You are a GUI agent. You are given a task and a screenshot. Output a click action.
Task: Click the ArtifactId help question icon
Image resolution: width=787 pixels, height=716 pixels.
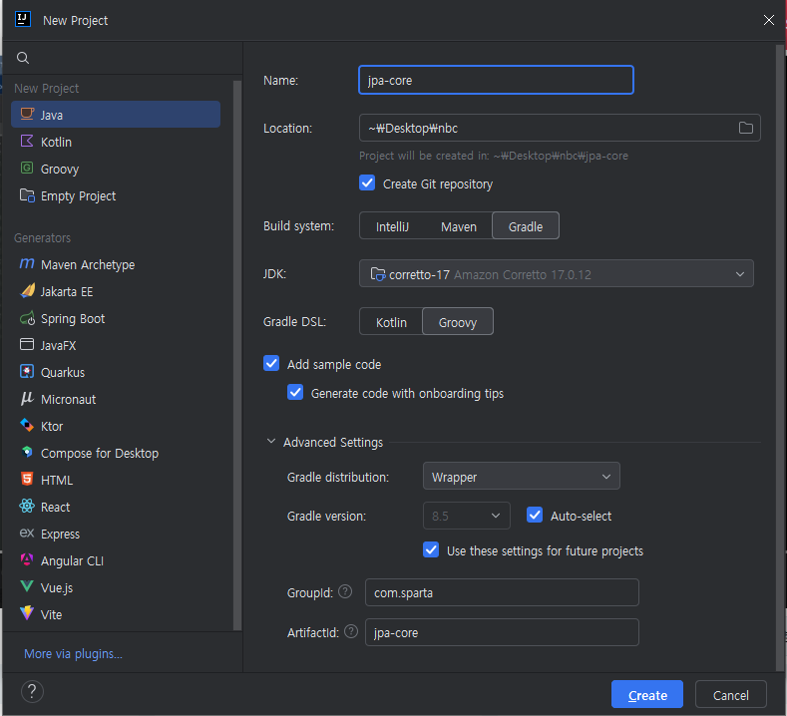[351, 631]
